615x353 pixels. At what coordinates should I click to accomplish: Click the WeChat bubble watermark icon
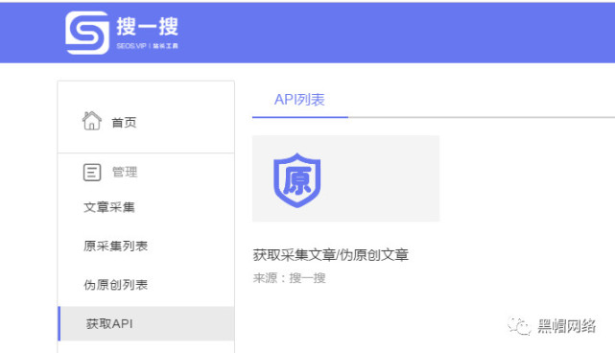518,326
